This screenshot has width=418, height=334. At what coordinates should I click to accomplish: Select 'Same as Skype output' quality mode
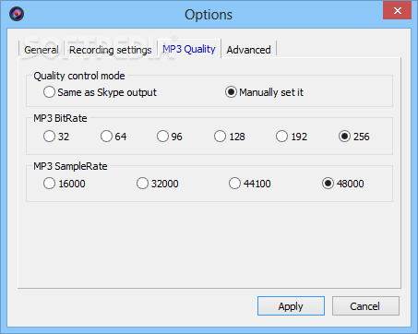click(100, 92)
